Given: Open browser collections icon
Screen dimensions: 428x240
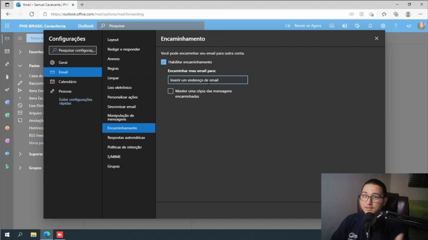Looking at the screenshot, I should click(x=396, y=14).
